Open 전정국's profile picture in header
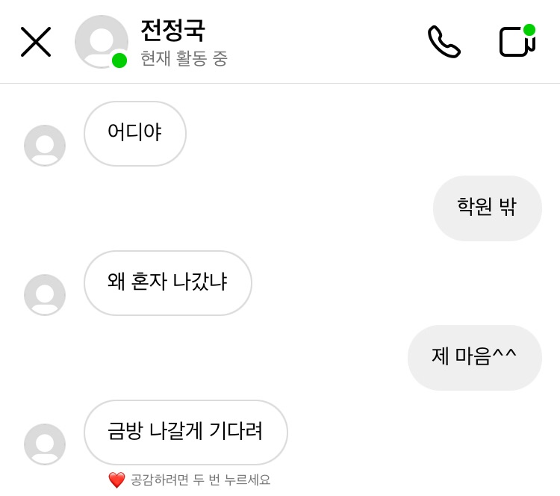 tap(100, 40)
